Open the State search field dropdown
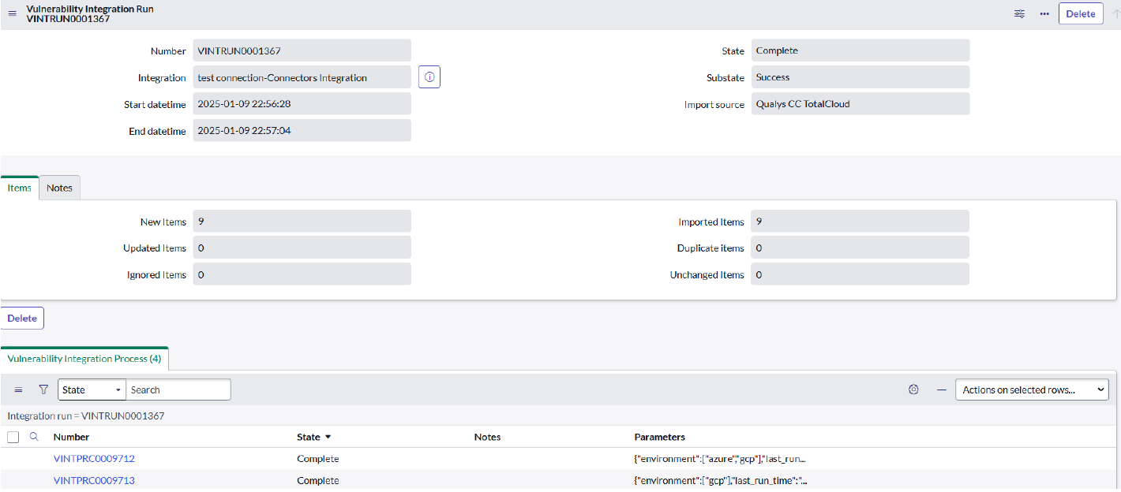Screen dimensions: 1121x492 tap(92, 389)
